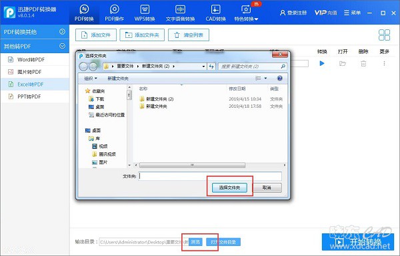Click 新建文件夹 (2) in address breadcrumb
The image size is (400, 256).
[155, 66]
